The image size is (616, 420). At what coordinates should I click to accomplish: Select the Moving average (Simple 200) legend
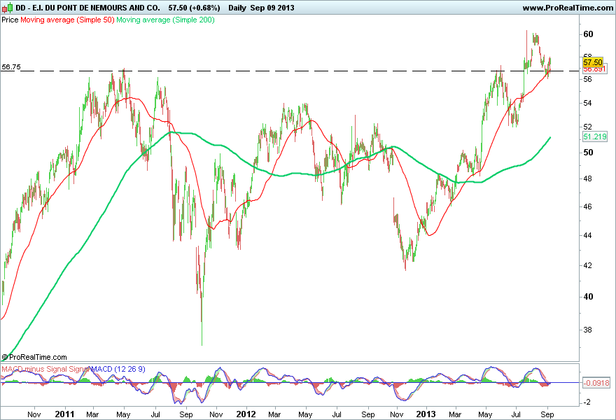coord(165,20)
